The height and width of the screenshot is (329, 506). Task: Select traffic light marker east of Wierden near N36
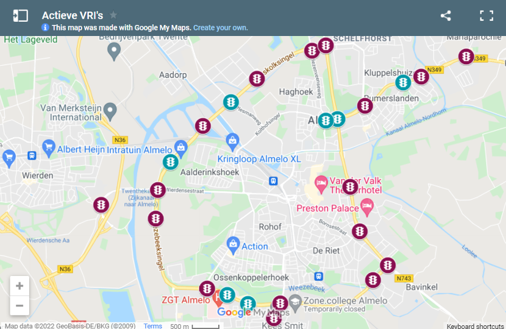(101, 205)
